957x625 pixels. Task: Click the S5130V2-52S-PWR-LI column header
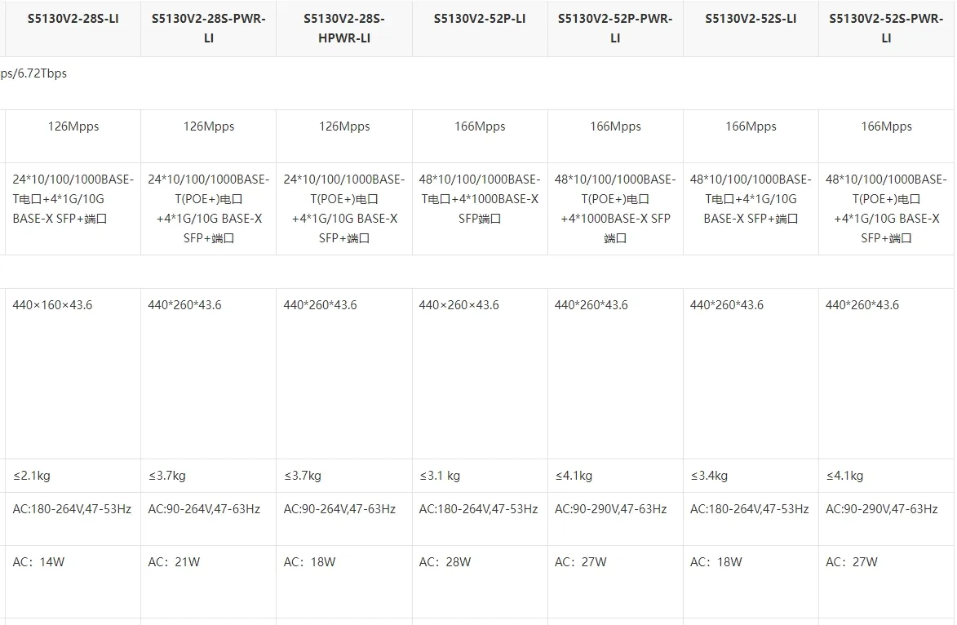(886, 28)
